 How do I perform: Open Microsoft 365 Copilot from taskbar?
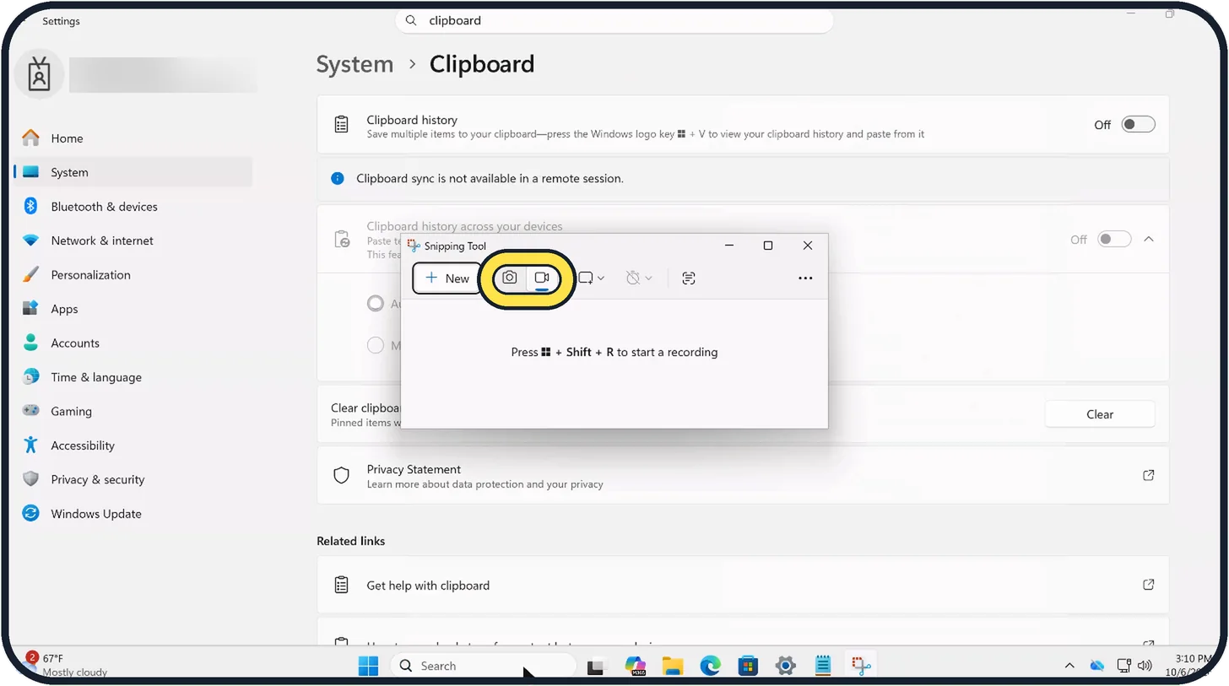(x=636, y=666)
